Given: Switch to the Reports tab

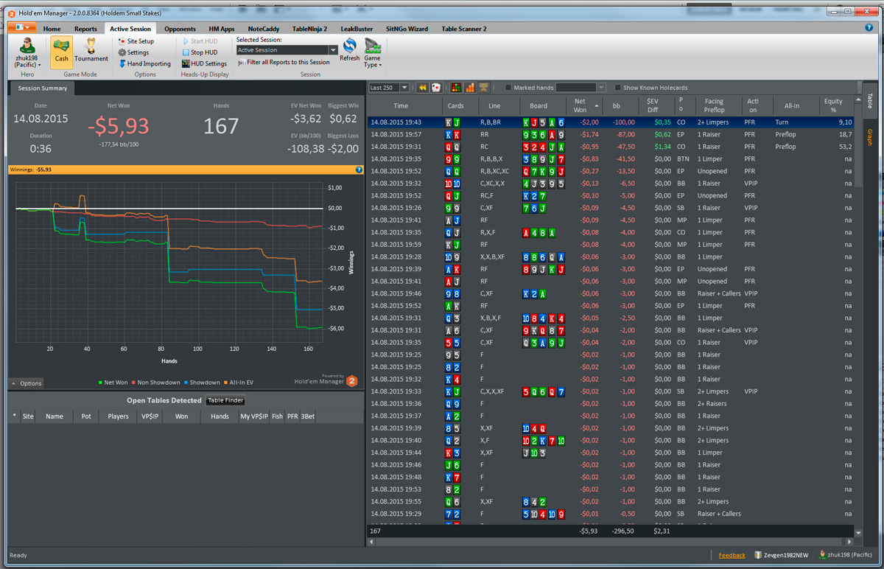Looking at the screenshot, I should coord(85,29).
